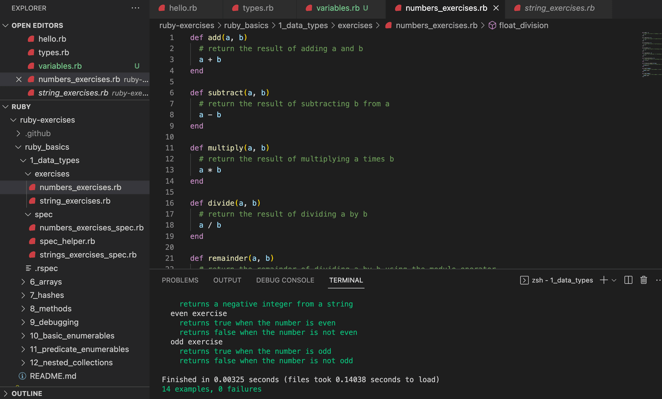Click the ruby_basics breadcrumb segment
The image size is (662, 399).
pos(246,25)
